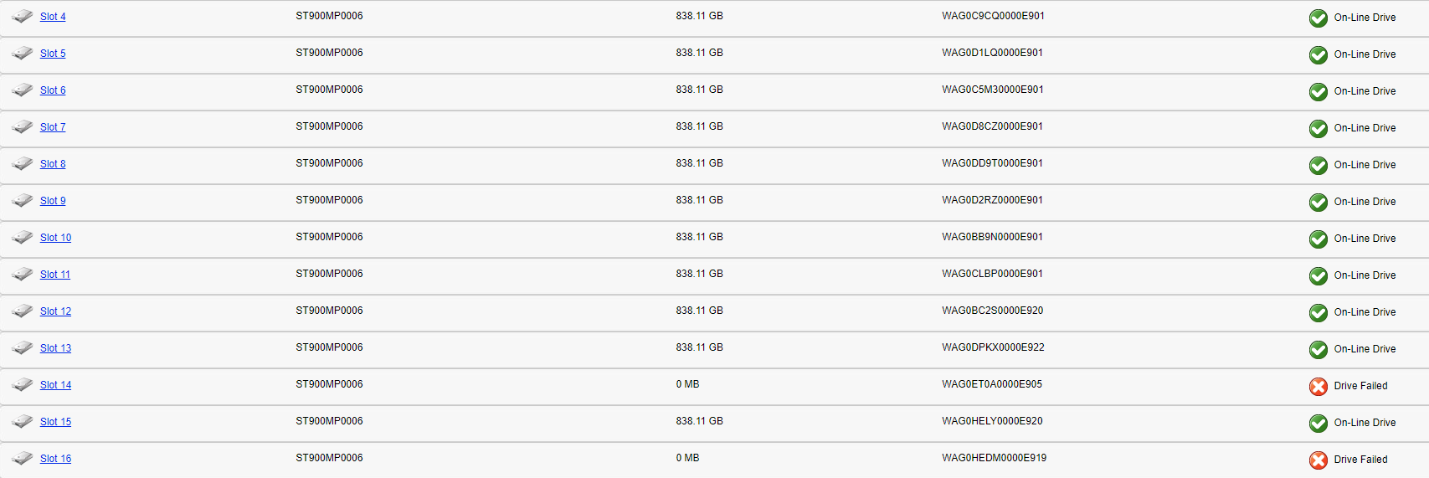Click the drive icon beside Slot 4
The width and height of the screenshot is (1429, 478).
[x=23, y=17]
